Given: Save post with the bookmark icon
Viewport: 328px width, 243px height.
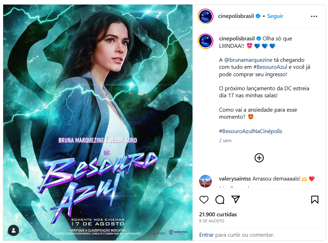Looking at the screenshot, I should pyautogui.click(x=315, y=199).
